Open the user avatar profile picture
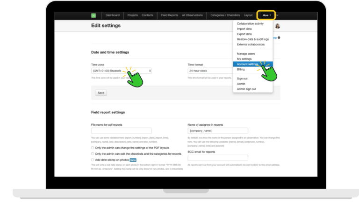The width and height of the screenshot is (359, 202). click(x=278, y=26)
